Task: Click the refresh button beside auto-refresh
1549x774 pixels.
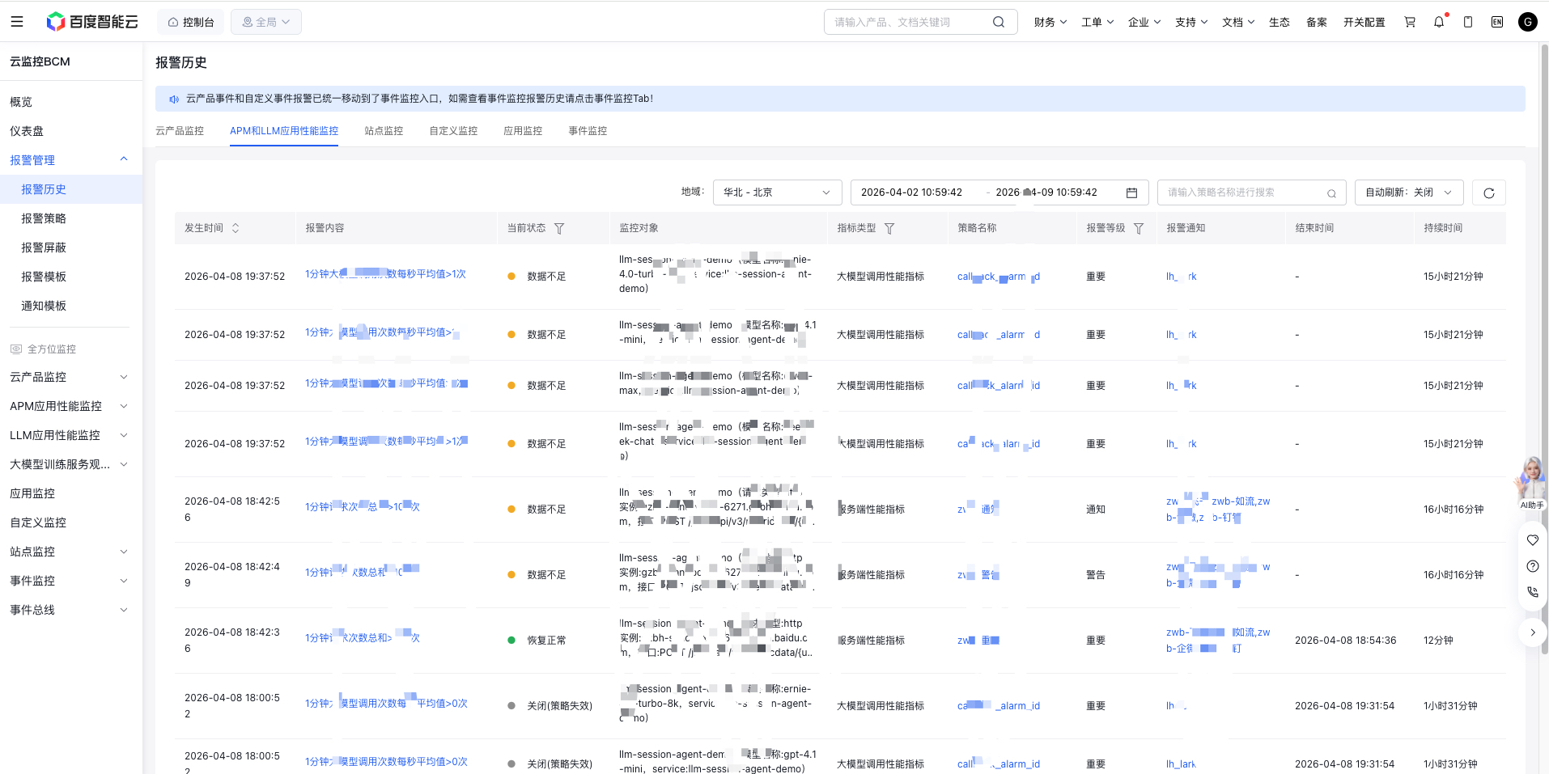Action: (1488, 192)
